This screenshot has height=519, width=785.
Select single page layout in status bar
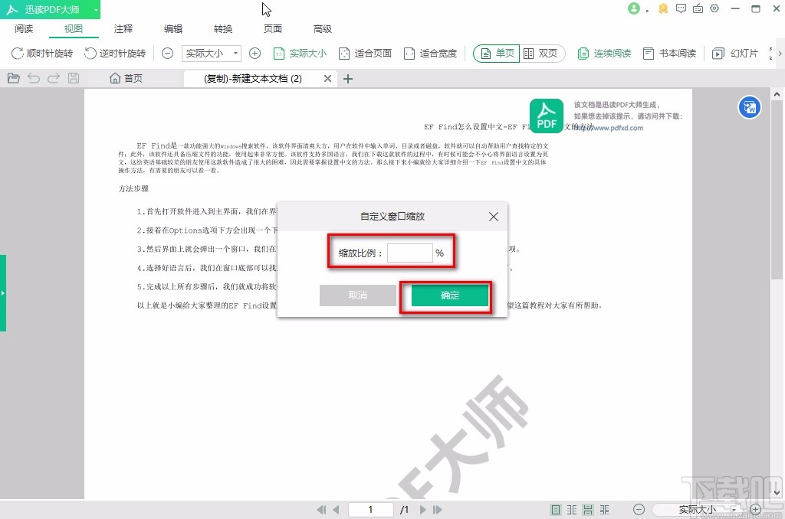point(556,510)
